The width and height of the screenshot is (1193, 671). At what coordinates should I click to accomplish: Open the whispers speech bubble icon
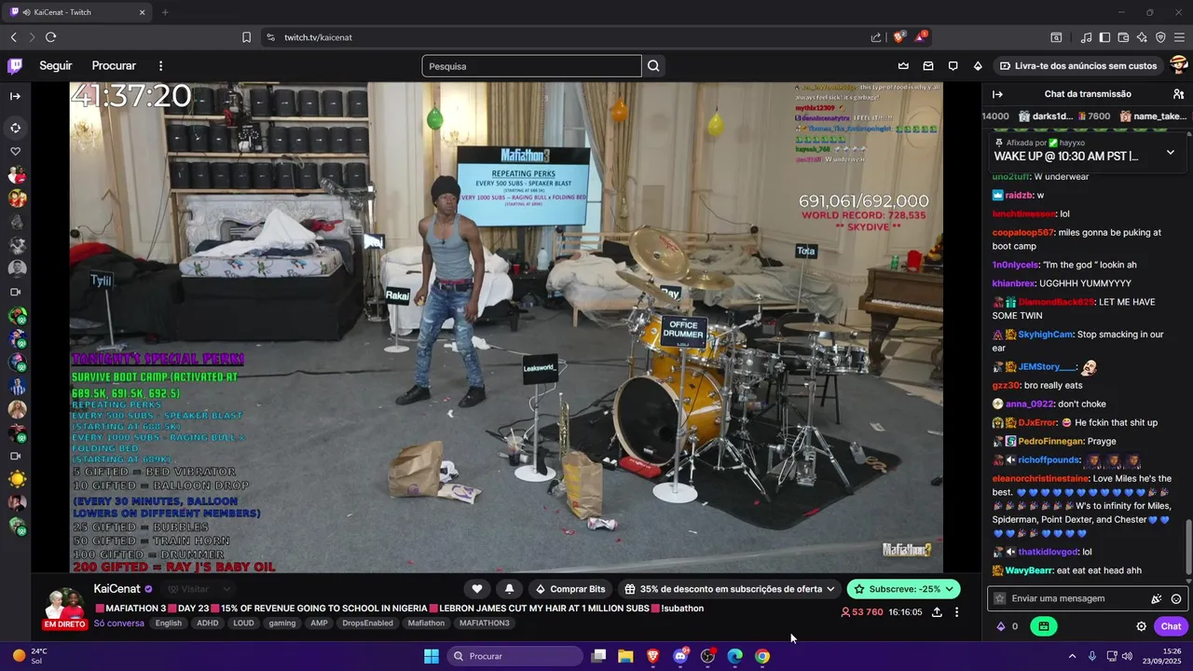coord(953,66)
